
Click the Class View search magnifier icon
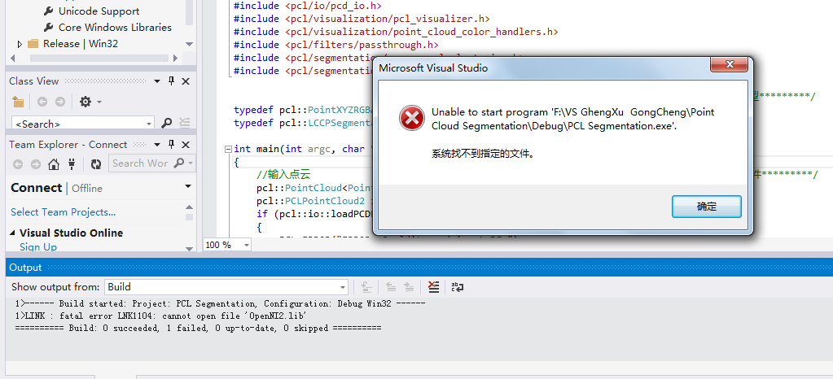point(166,123)
